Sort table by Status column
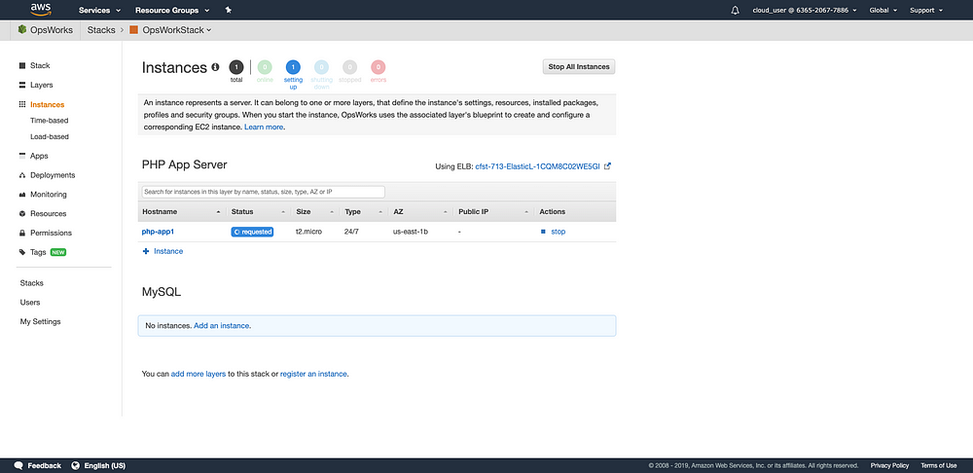The height and width of the screenshot is (473, 973). (258, 211)
